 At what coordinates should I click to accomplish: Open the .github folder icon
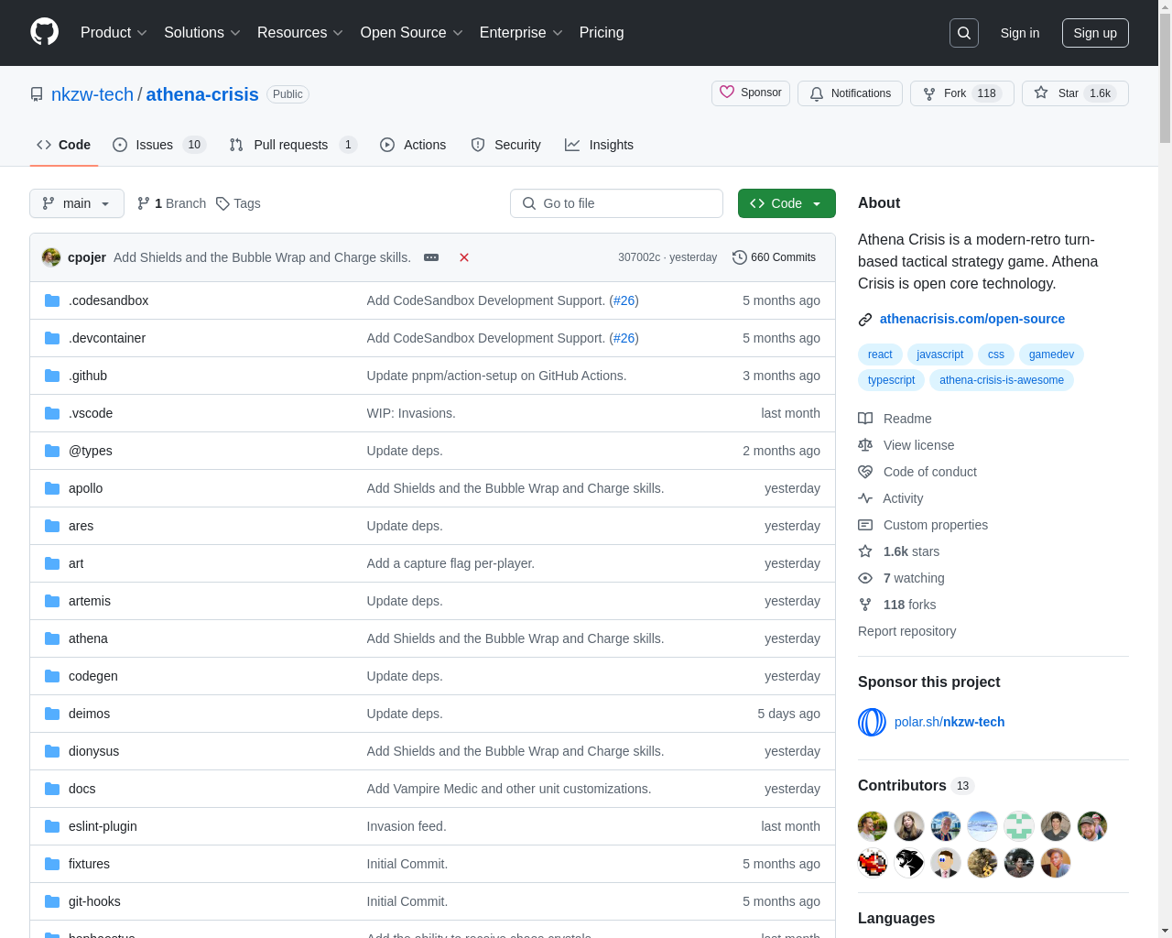52,376
